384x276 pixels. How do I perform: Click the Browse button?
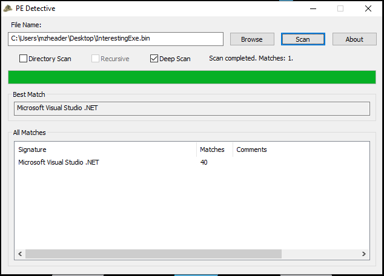point(252,39)
